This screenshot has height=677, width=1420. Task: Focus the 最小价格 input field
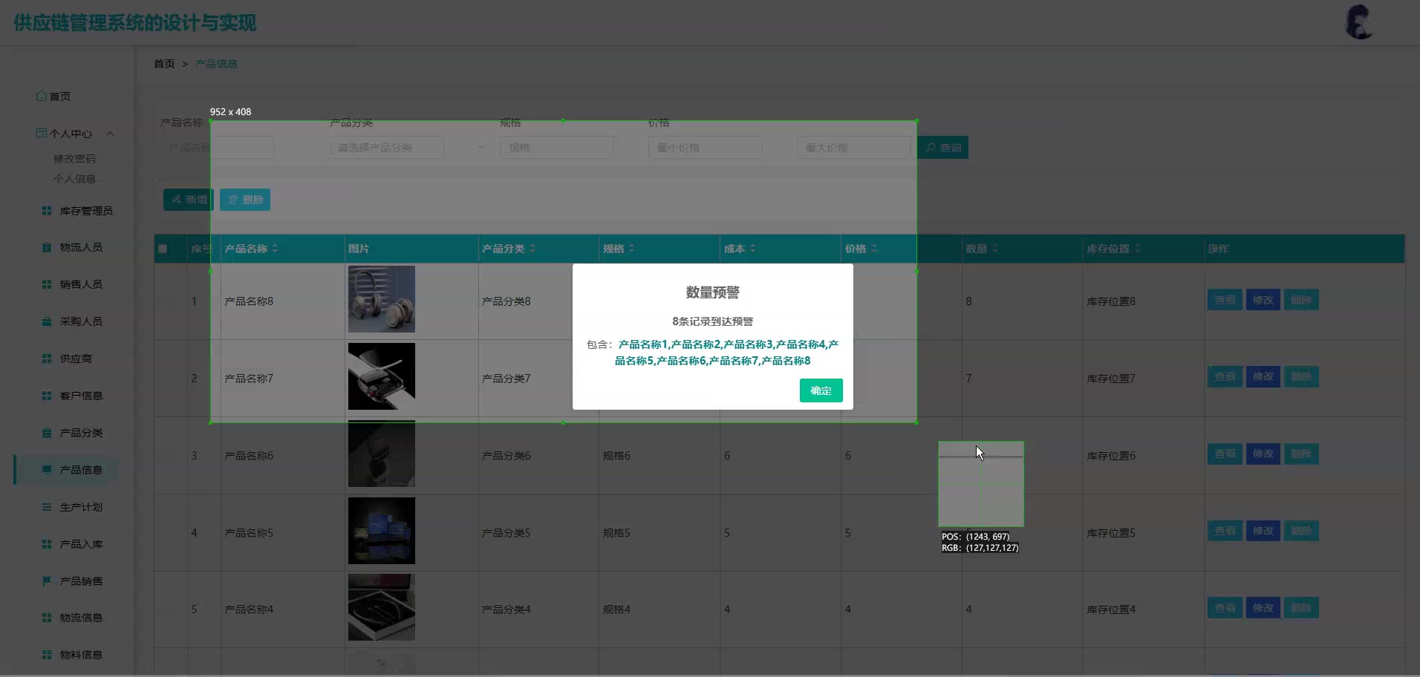coord(705,148)
